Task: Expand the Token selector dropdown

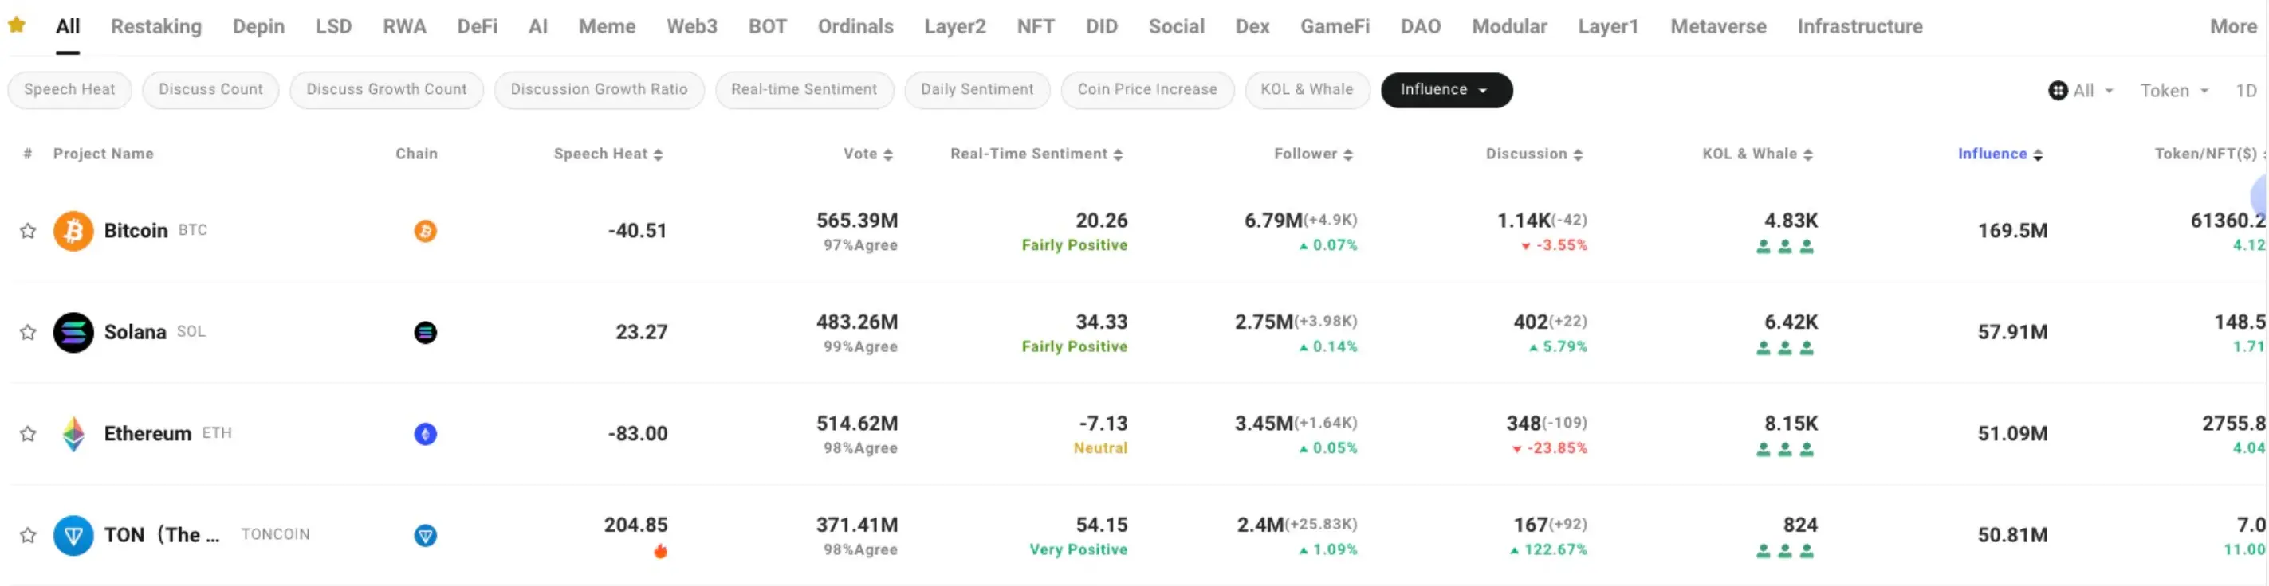Action: 2174,91
